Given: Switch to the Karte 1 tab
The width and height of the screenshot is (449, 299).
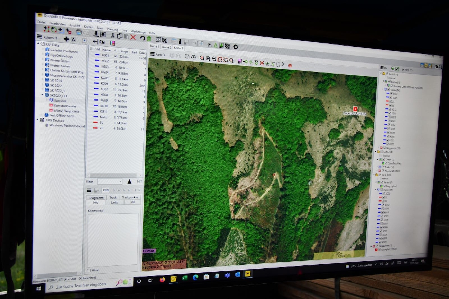Looking at the screenshot, I should click(155, 46).
